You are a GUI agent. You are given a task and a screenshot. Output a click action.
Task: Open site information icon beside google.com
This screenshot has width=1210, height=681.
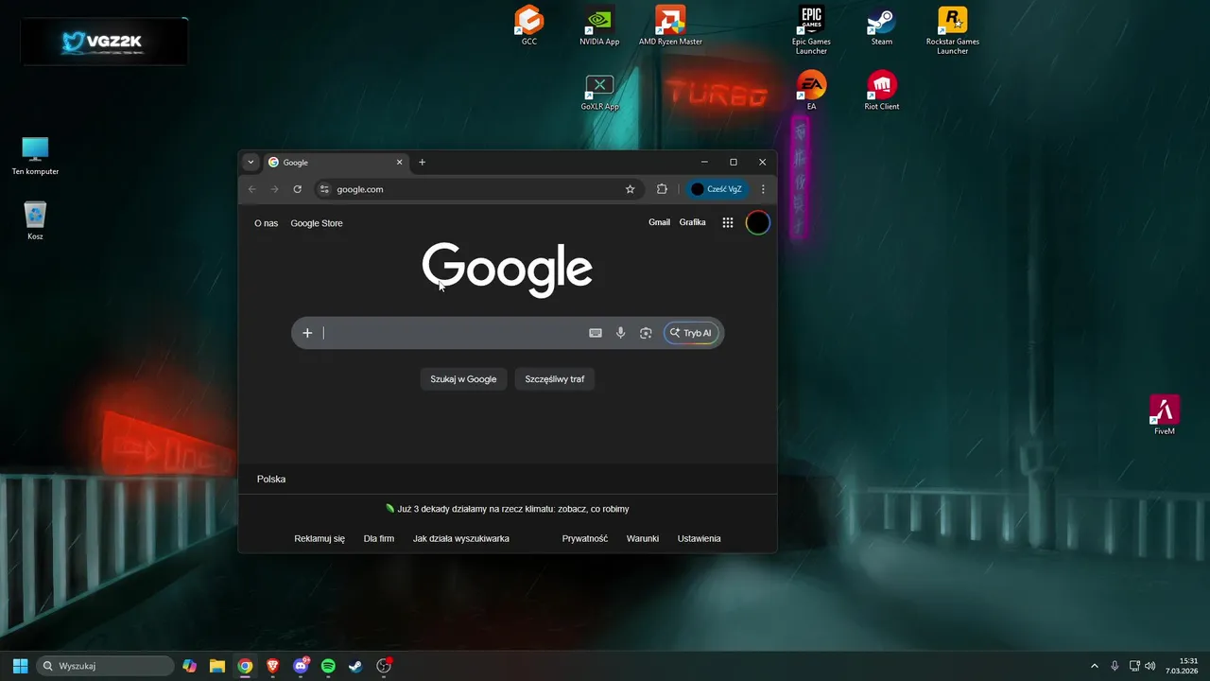[324, 189]
